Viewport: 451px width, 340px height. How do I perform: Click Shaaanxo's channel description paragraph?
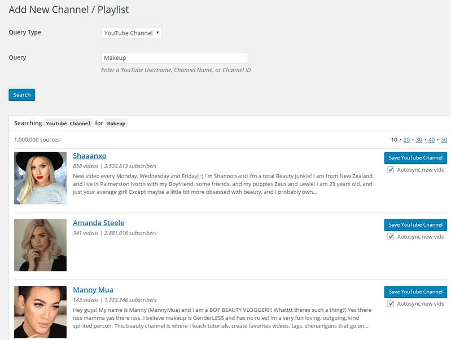coord(222,184)
